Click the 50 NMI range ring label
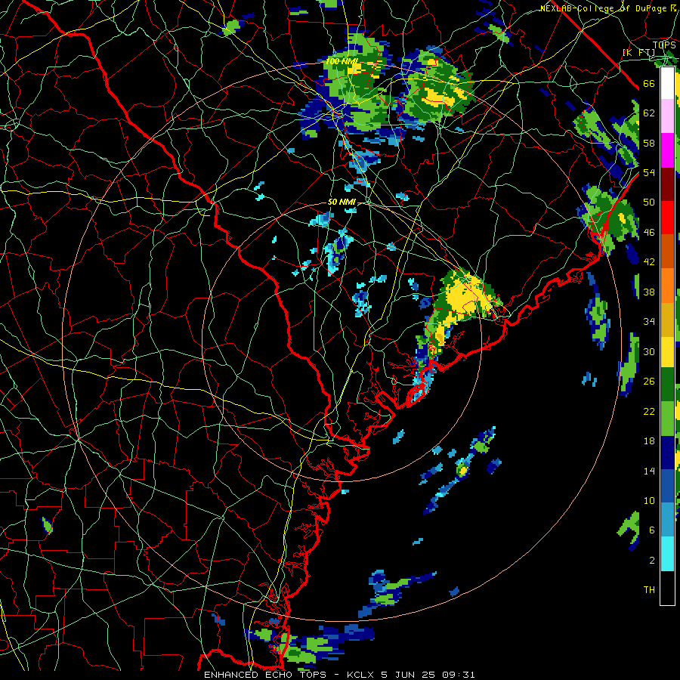The image size is (680, 680). pyautogui.click(x=342, y=202)
